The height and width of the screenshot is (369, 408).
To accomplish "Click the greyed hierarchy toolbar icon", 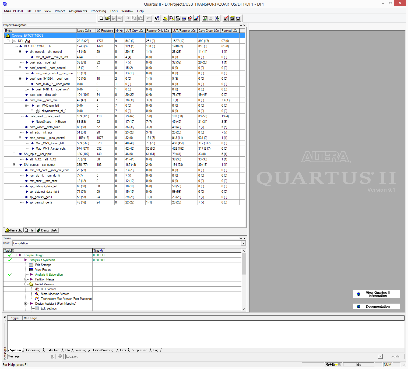I will (x=211, y=18).
